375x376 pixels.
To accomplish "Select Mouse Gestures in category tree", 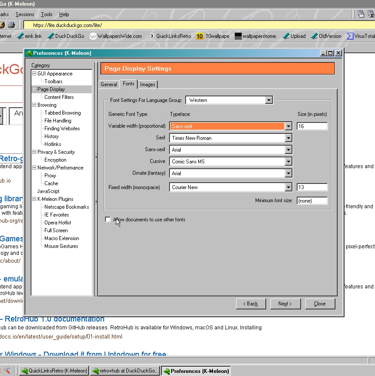I will click(61, 246).
